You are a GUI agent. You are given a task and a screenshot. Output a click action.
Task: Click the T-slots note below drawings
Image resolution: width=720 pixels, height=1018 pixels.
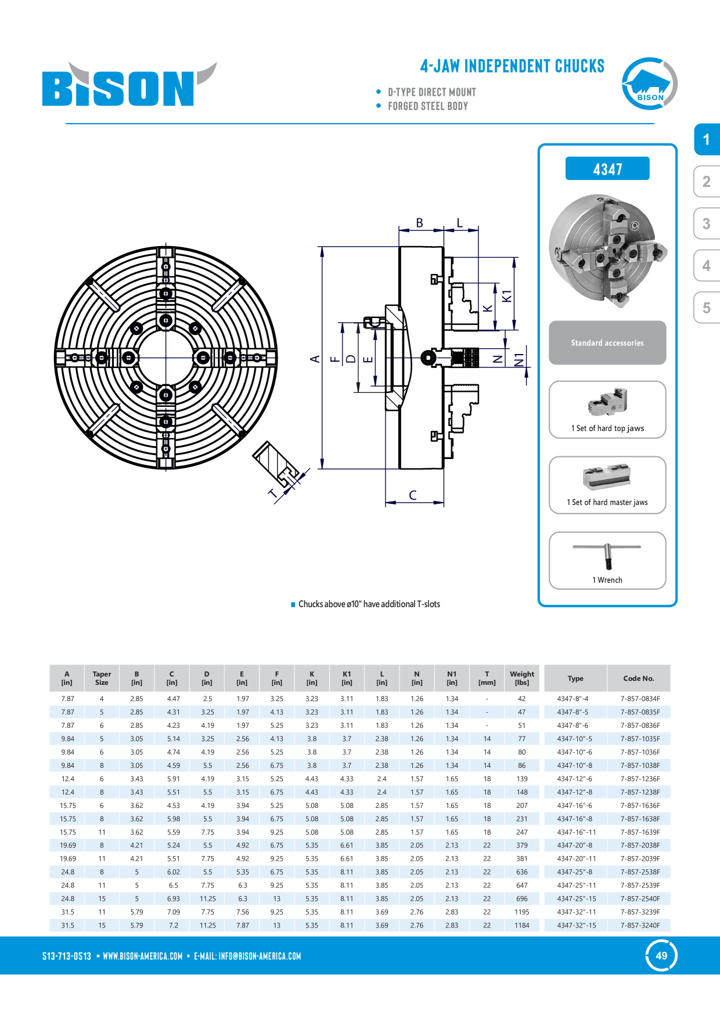[x=369, y=604]
